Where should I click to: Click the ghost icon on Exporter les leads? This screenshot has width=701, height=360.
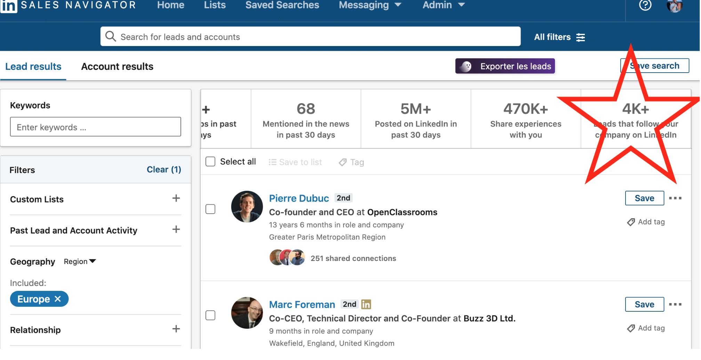[466, 66]
